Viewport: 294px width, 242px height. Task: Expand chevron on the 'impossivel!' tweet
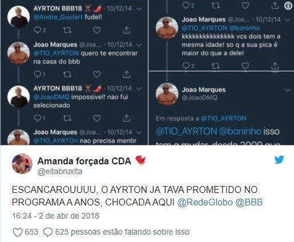coord(139,88)
